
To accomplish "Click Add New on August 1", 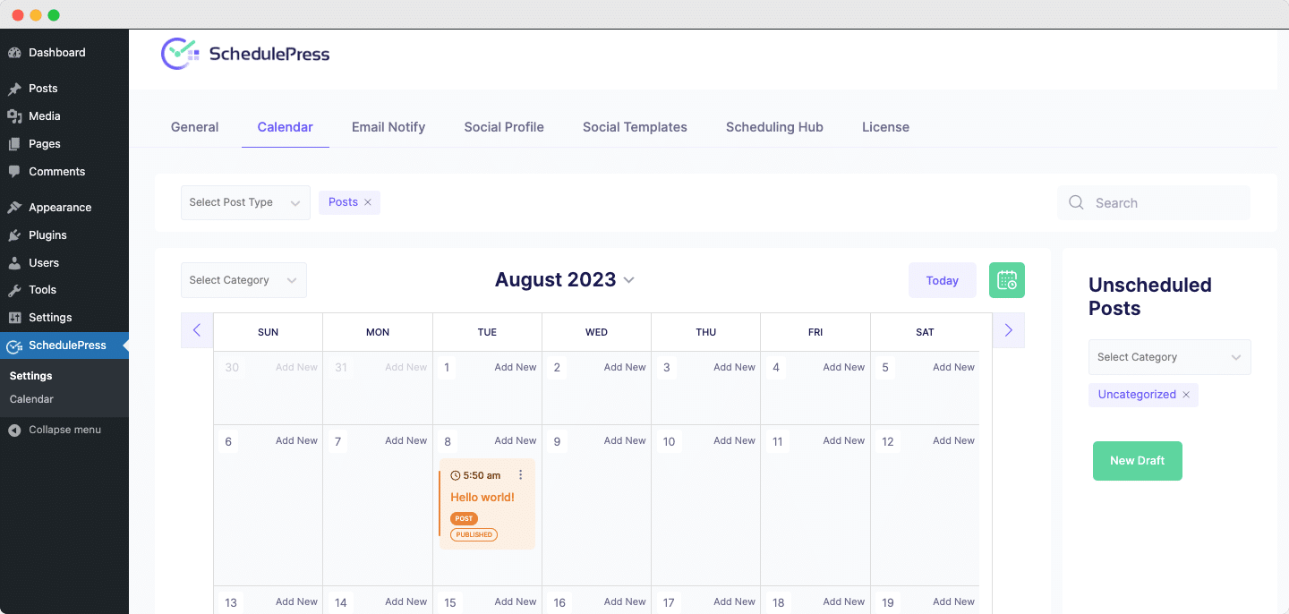I will point(516,367).
